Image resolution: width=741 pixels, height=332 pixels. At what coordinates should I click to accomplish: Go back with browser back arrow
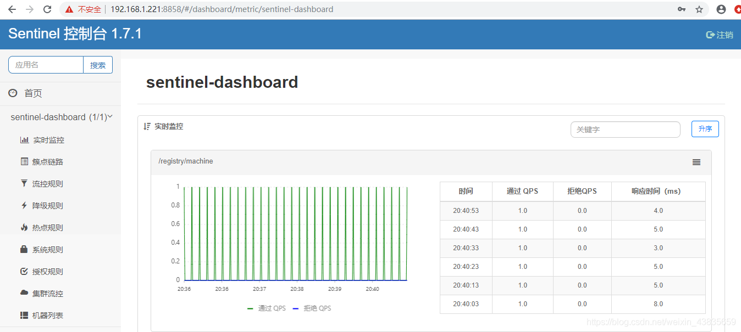coord(12,9)
